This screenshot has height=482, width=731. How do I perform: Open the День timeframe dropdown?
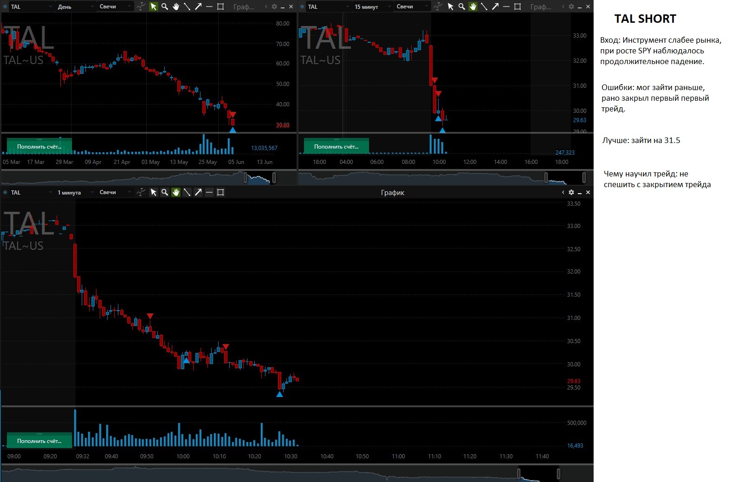tap(75, 7)
